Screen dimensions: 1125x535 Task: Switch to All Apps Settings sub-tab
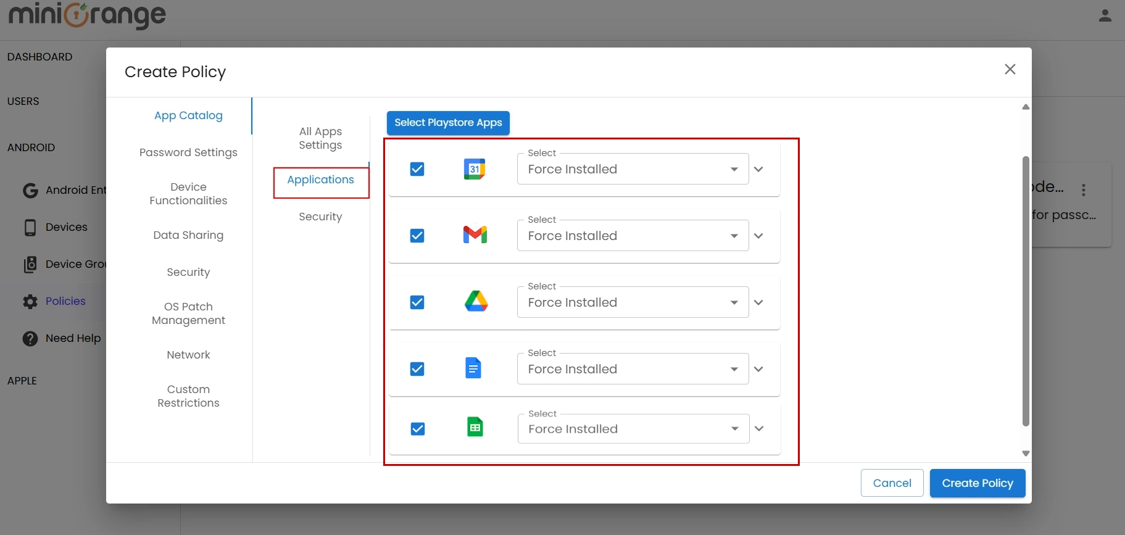(x=320, y=138)
